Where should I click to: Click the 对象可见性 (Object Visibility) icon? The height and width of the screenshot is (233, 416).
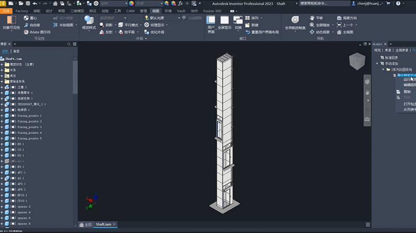click(x=10, y=21)
